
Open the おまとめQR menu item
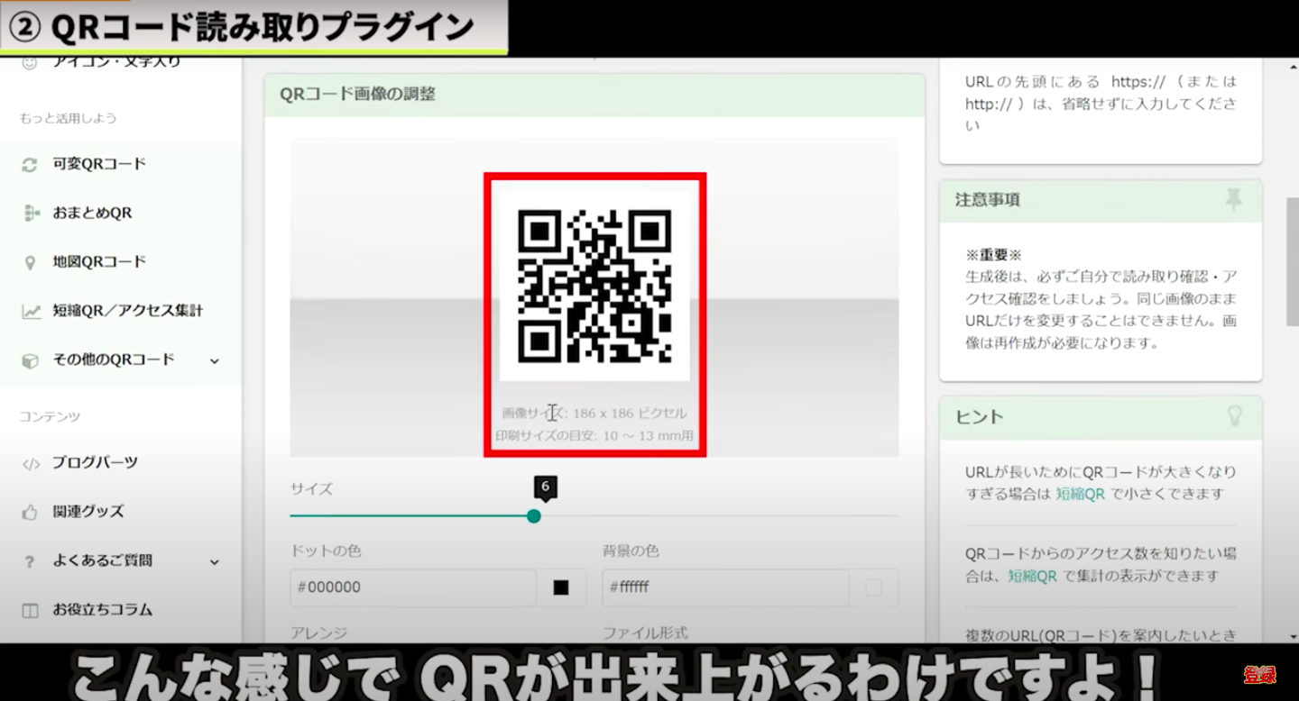(x=92, y=214)
